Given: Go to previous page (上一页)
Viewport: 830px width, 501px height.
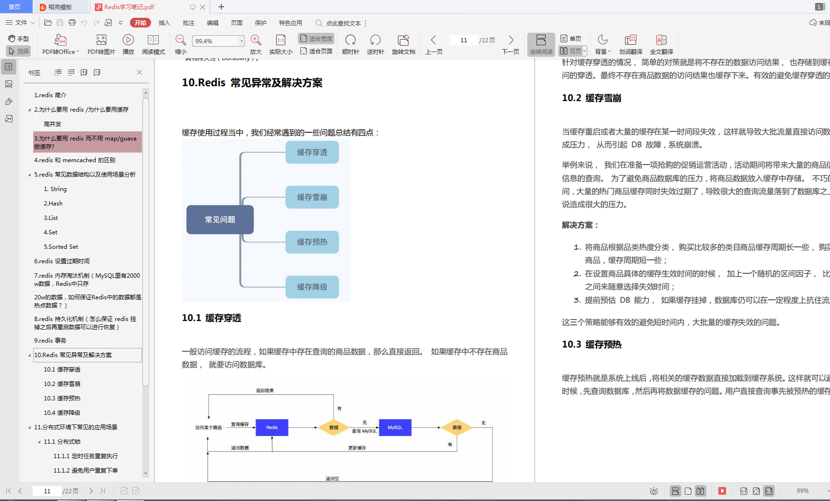Looking at the screenshot, I should click(x=434, y=44).
